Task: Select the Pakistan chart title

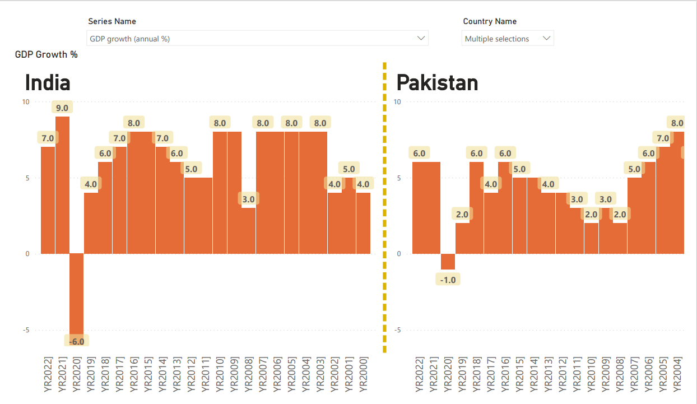Action: click(438, 82)
